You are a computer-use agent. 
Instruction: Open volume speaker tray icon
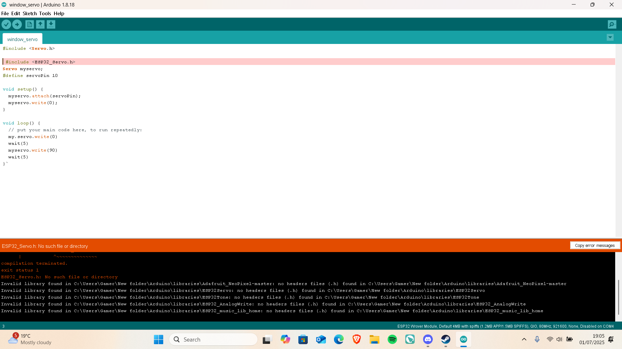[559, 339]
